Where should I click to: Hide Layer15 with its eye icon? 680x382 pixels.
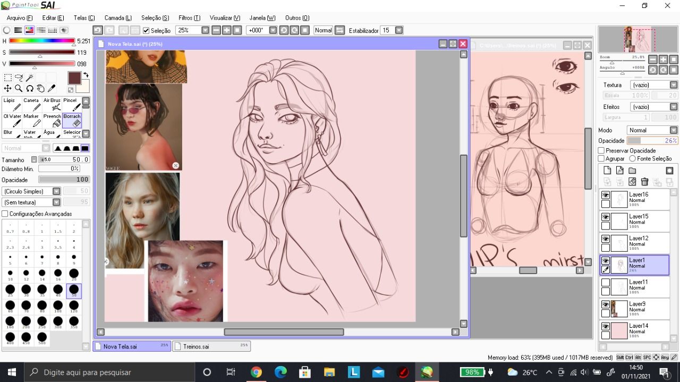(606, 217)
